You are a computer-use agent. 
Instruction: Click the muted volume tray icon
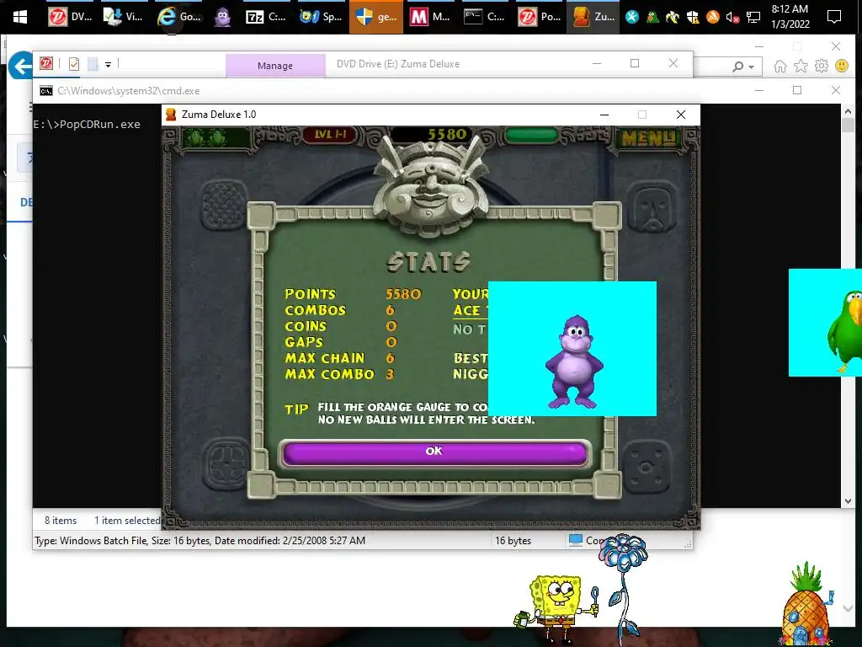[x=732, y=18]
